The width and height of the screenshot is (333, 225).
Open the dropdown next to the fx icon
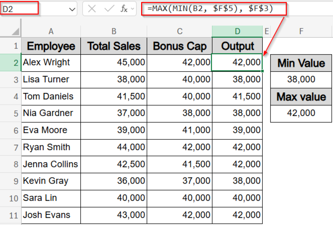pos(133,9)
